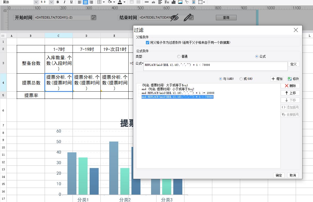Insert widget bar icon in toolbar
Image resolution: width=313 pixels, height=202 pixels.
[147, 2]
